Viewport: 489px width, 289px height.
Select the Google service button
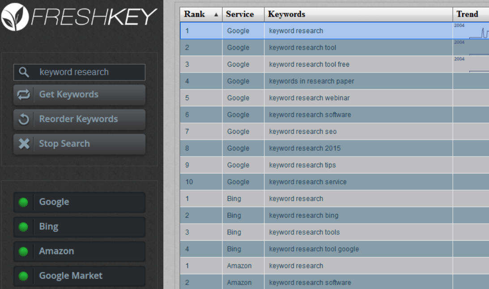click(x=79, y=202)
